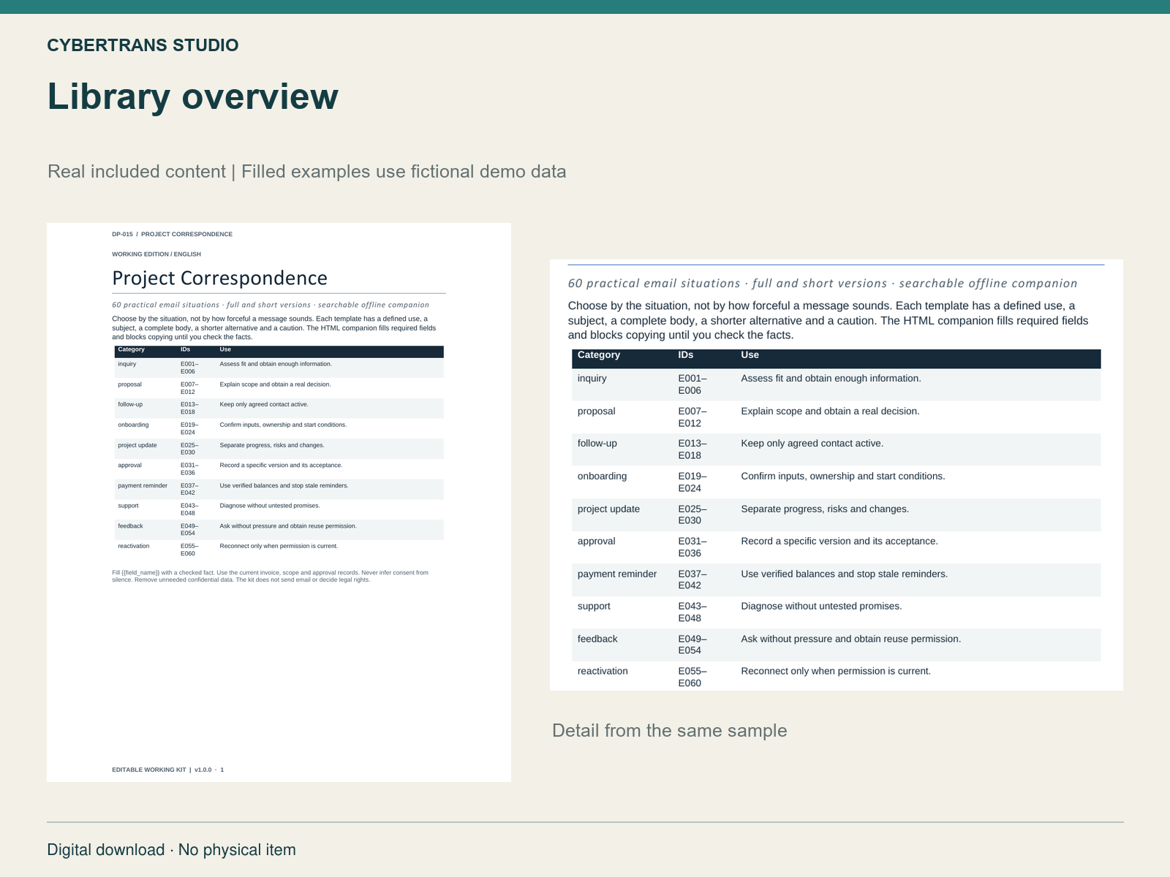
Task: Click 'WORKING EDITION / ENGLISH' label in preview
Action: 156,254
